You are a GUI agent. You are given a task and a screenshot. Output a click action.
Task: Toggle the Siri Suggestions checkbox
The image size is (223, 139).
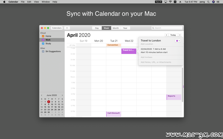[x=43, y=52]
